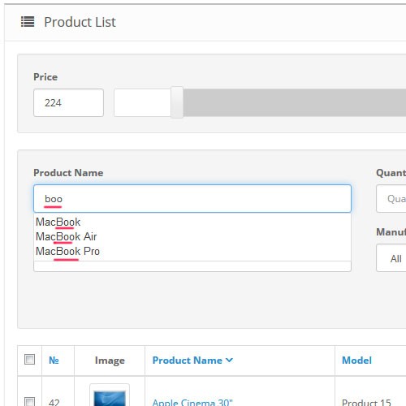This screenshot has width=406, height=406.
Task: Click the gray Price slider range bar
Action: pyautogui.click(x=295, y=102)
